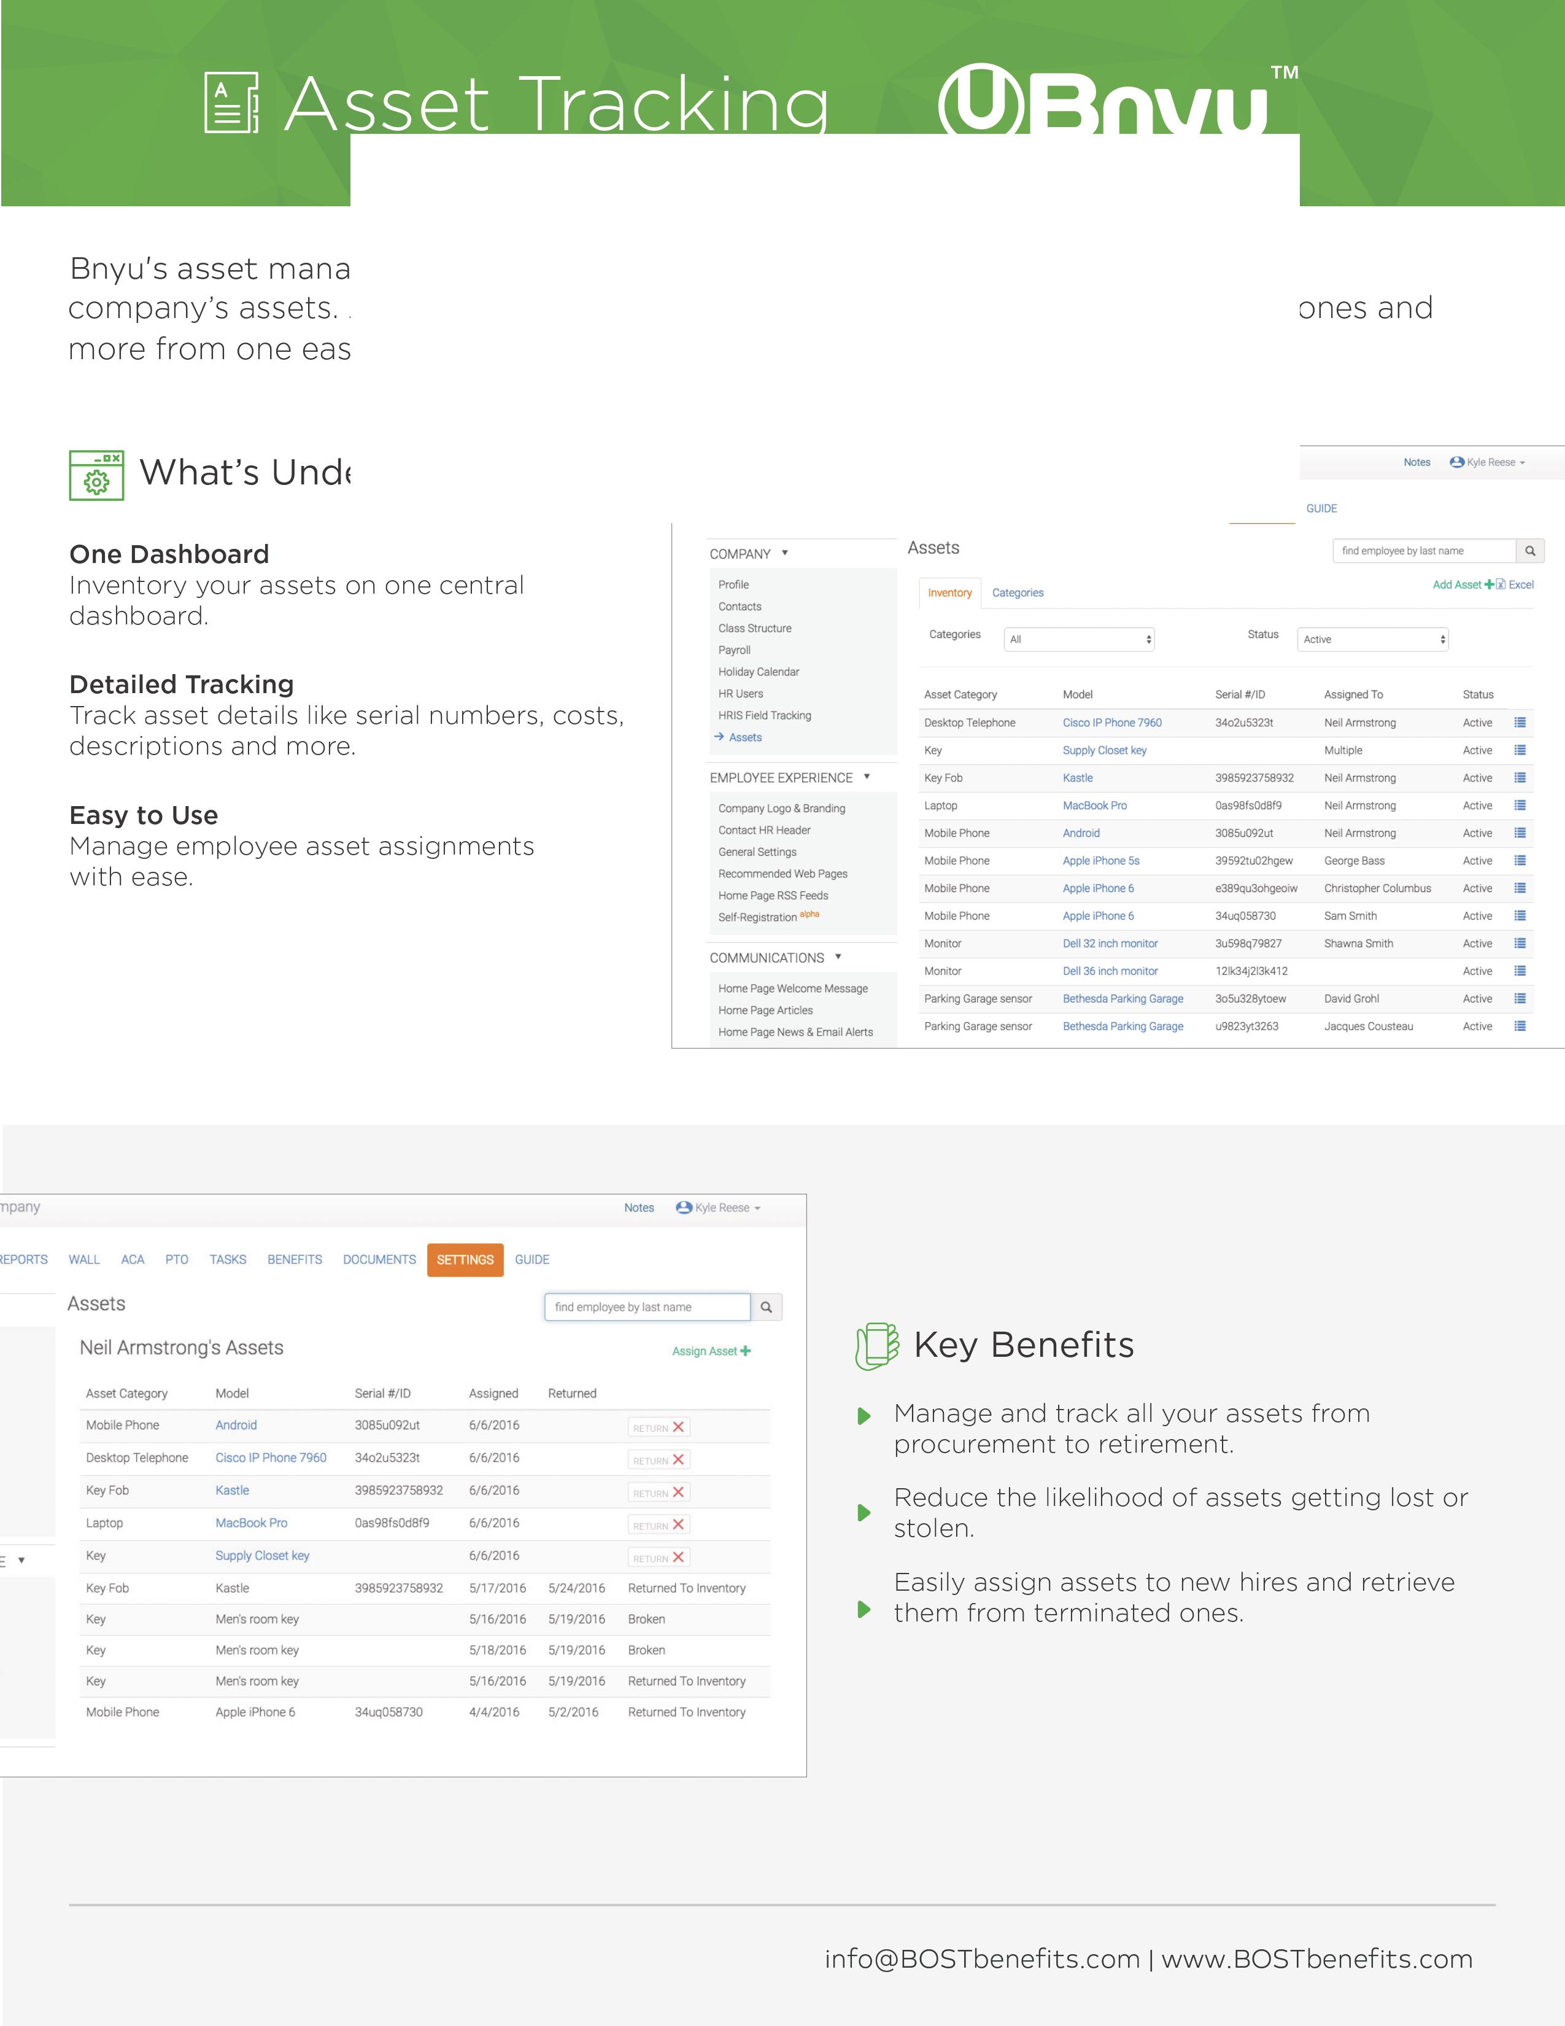Open Kyle Reese account menu arrow in lower panel
Image resolution: width=1565 pixels, height=2026 pixels.
[757, 1209]
